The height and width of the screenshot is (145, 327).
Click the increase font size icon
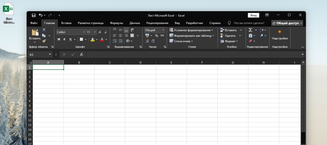(x=100, y=32)
